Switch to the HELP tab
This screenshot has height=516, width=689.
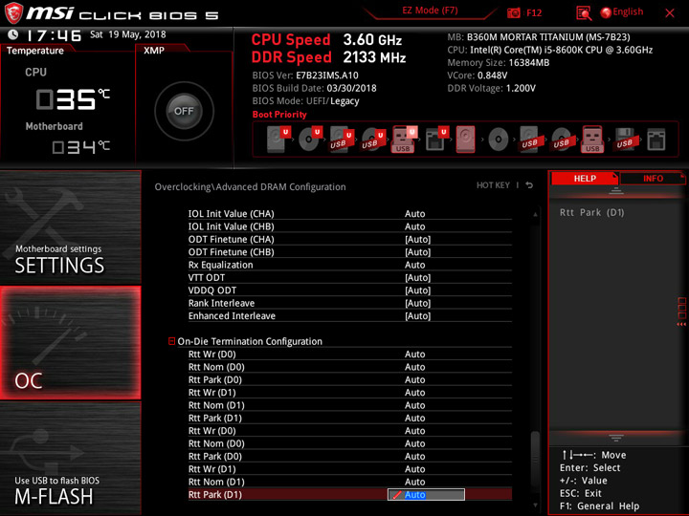tap(585, 178)
